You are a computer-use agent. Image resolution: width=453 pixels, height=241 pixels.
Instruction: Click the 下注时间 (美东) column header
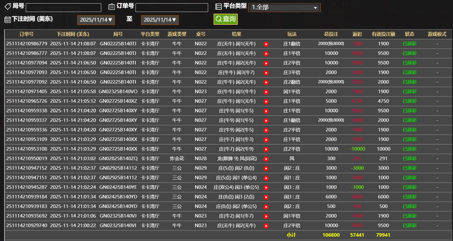73,34
